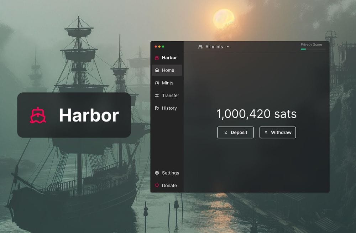Click the History icon in sidebar
The width and height of the screenshot is (356, 233).
pos(157,108)
